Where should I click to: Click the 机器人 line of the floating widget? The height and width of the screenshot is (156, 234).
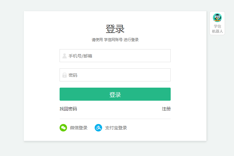click(x=217, y=31)
